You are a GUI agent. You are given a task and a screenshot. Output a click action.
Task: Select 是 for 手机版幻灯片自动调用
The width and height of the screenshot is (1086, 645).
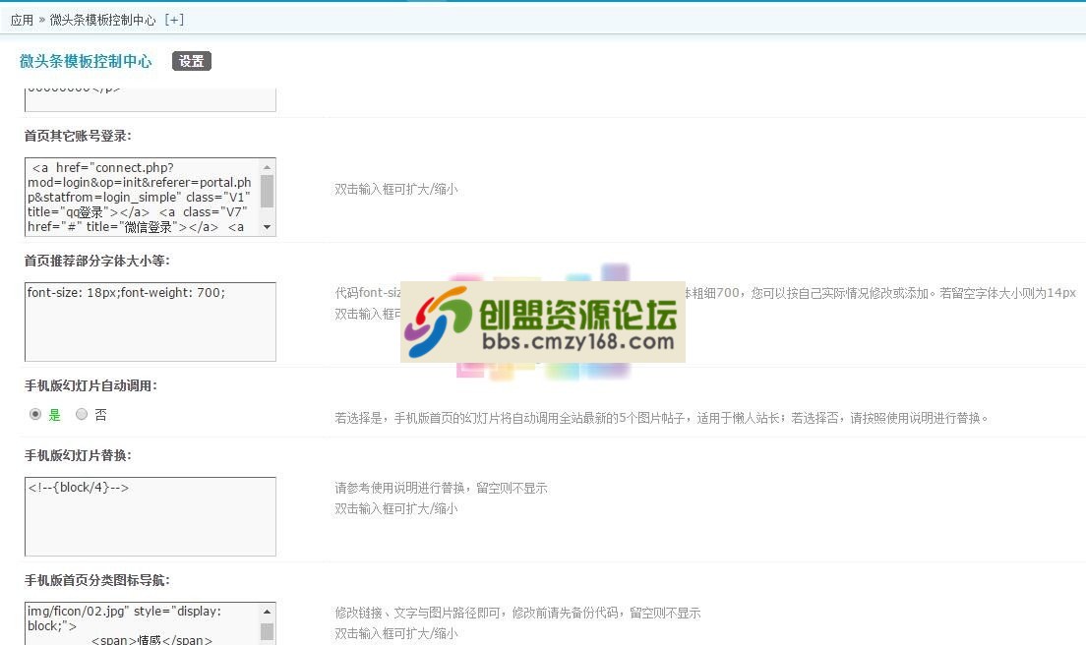tap(35, 414)
